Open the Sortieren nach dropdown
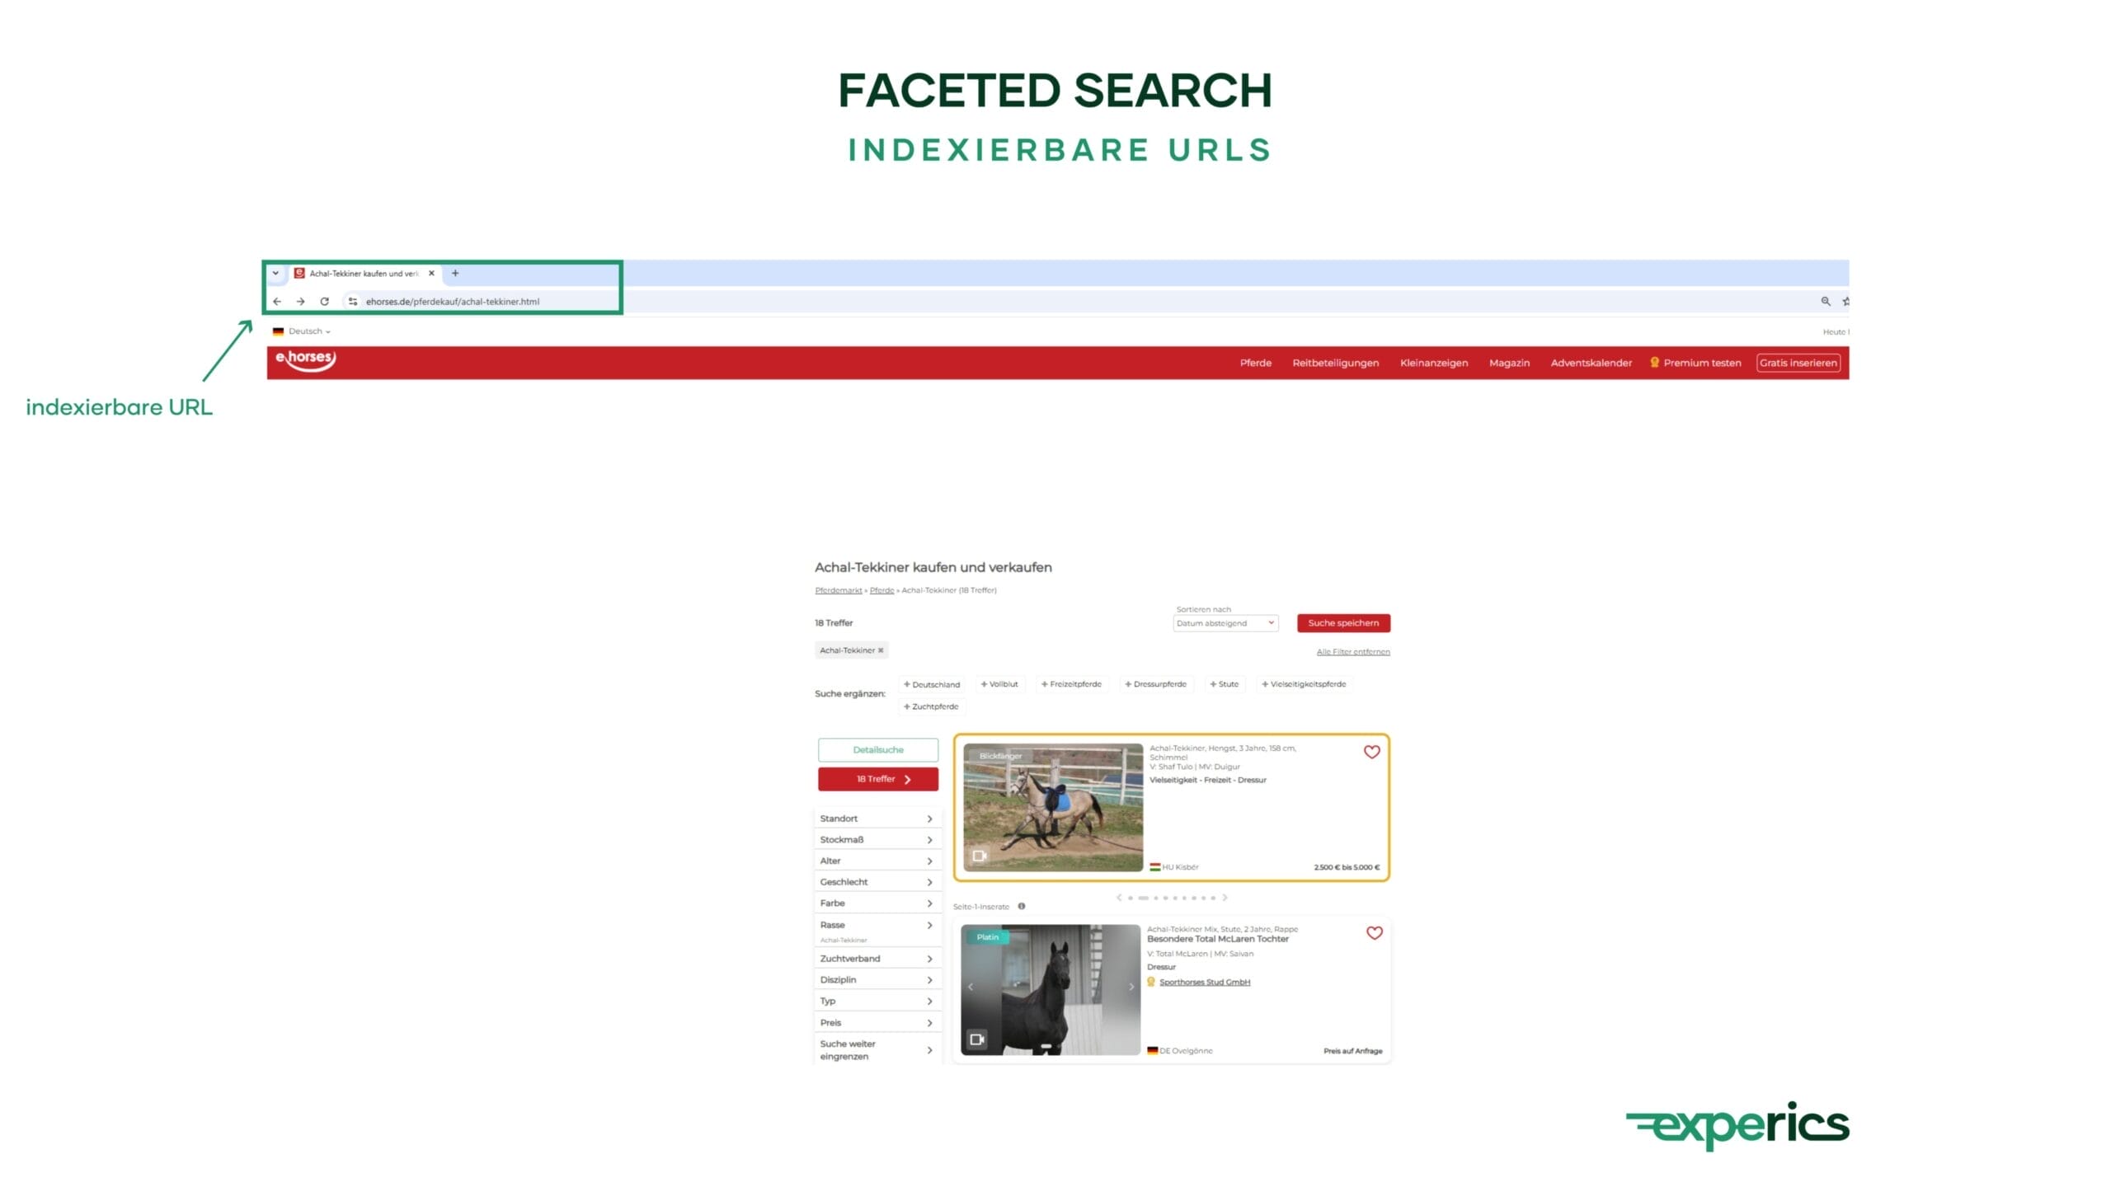The image size is (2111, 1187). (x=1225, y=622)
